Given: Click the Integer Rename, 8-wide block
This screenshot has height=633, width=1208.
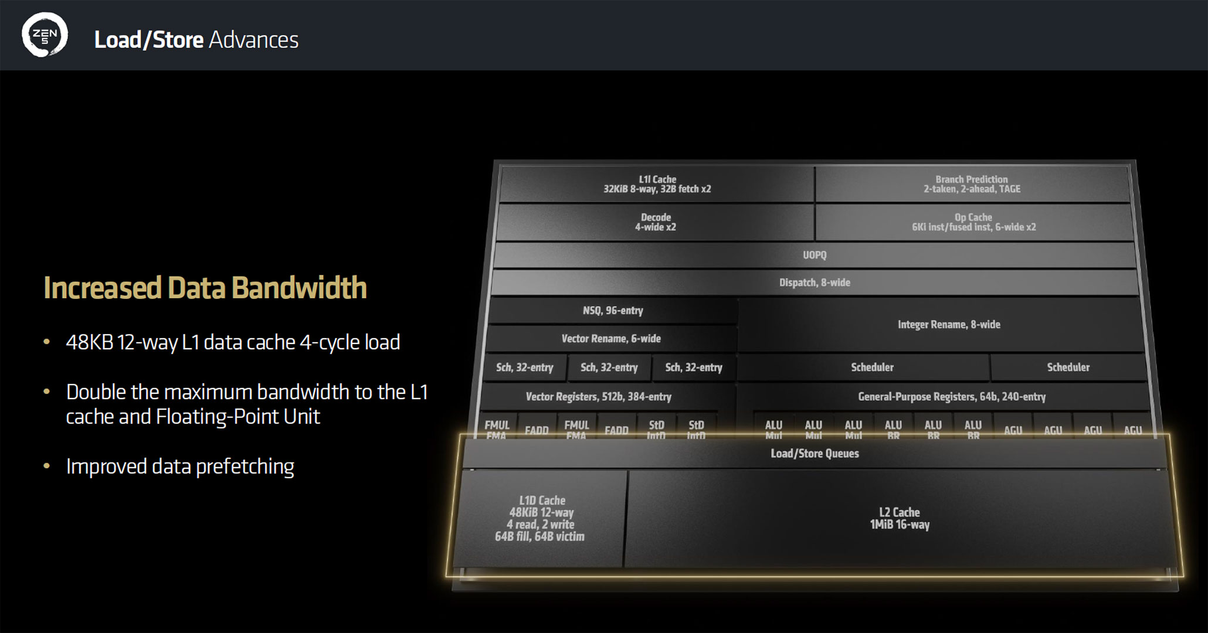Looking at the screenshot, I should pyautogui.click(x=948, y=325).
